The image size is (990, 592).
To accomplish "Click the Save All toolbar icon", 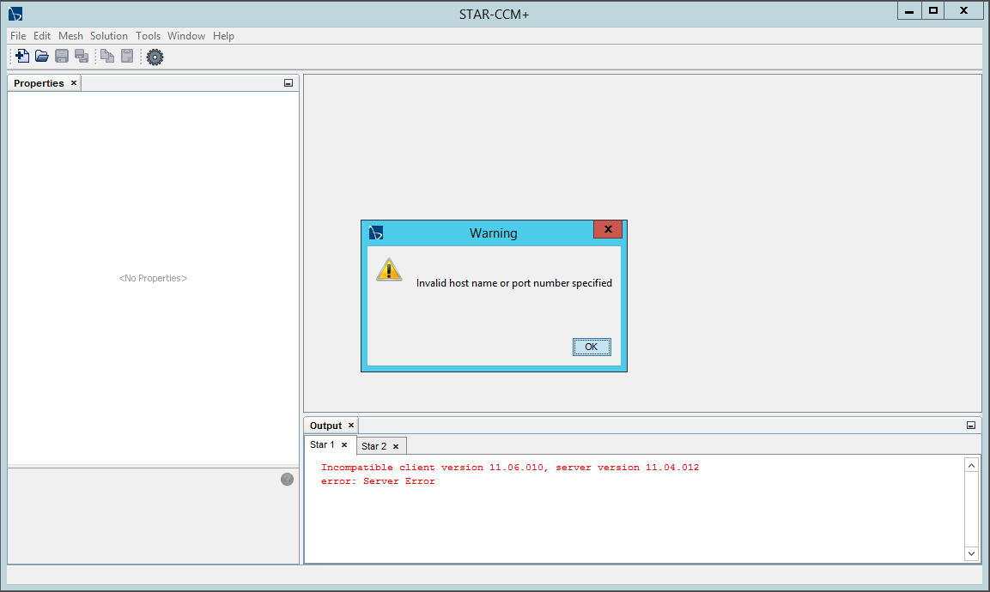I will coord(82,56).
